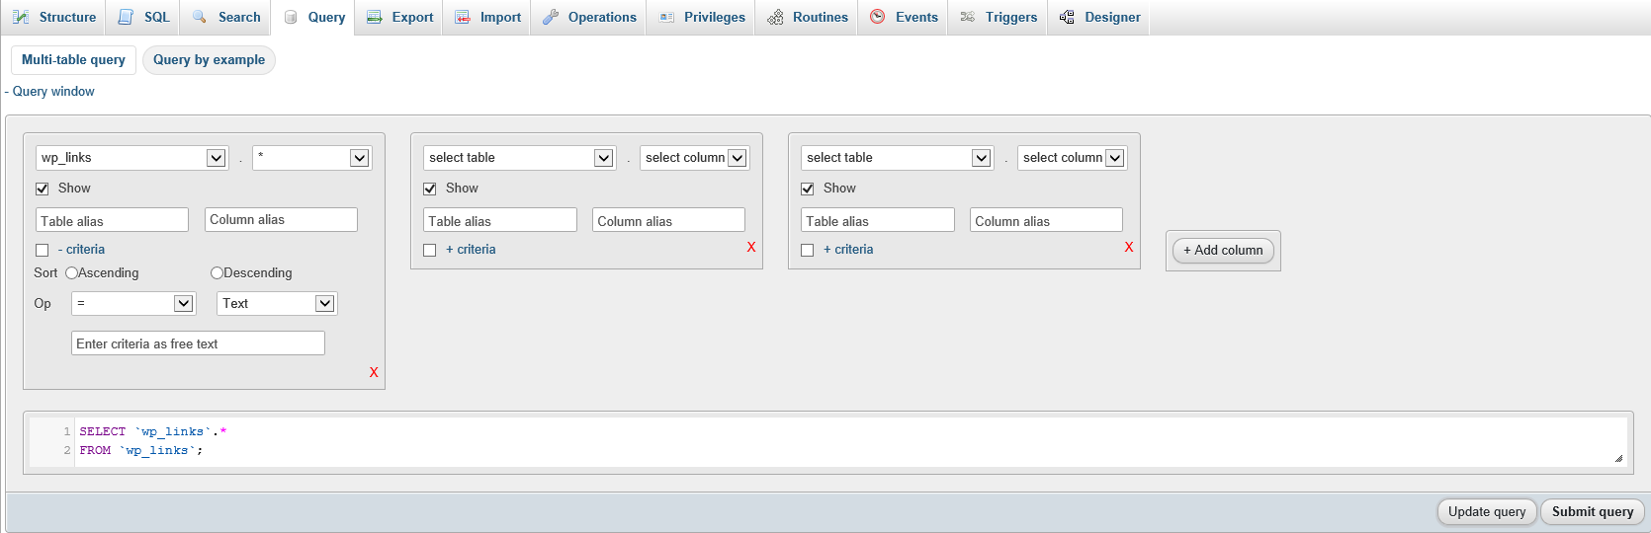Tick the criteria checkbox in third column box
1651x533 pixels.
(x=808, y=250)
